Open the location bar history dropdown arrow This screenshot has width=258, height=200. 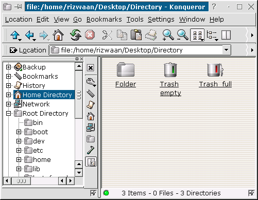pos(227,50)
